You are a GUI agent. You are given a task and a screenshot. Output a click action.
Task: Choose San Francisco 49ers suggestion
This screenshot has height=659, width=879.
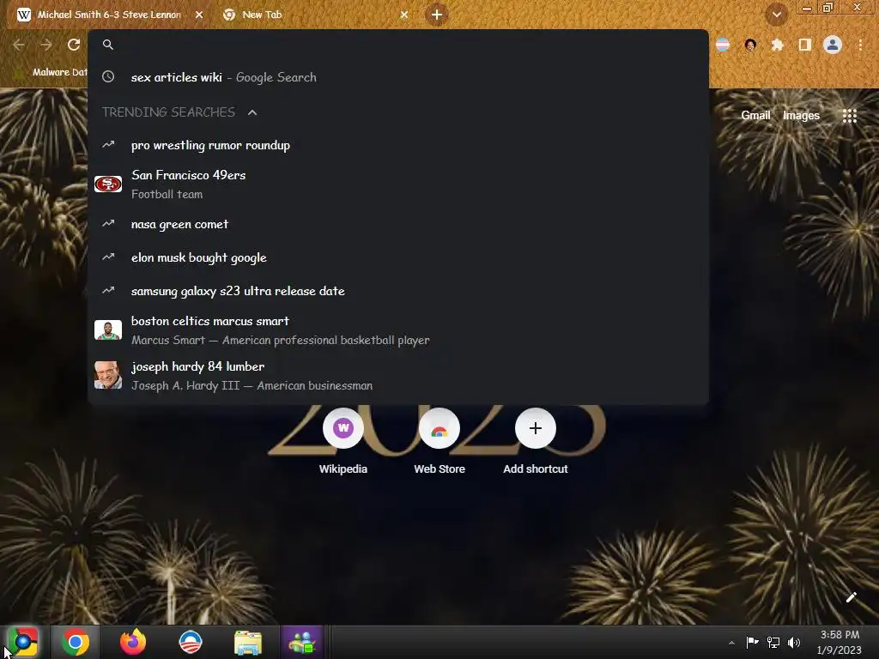click(398, 184)
